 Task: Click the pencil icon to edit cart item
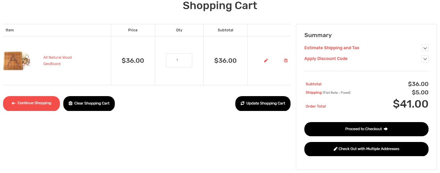click(266, 61)
